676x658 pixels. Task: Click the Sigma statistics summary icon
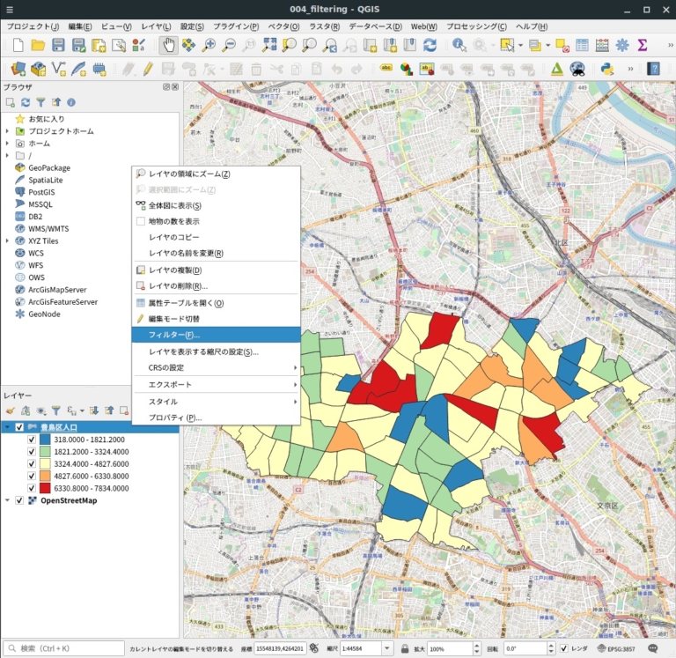pyautogui.click(x=643, y=45)
